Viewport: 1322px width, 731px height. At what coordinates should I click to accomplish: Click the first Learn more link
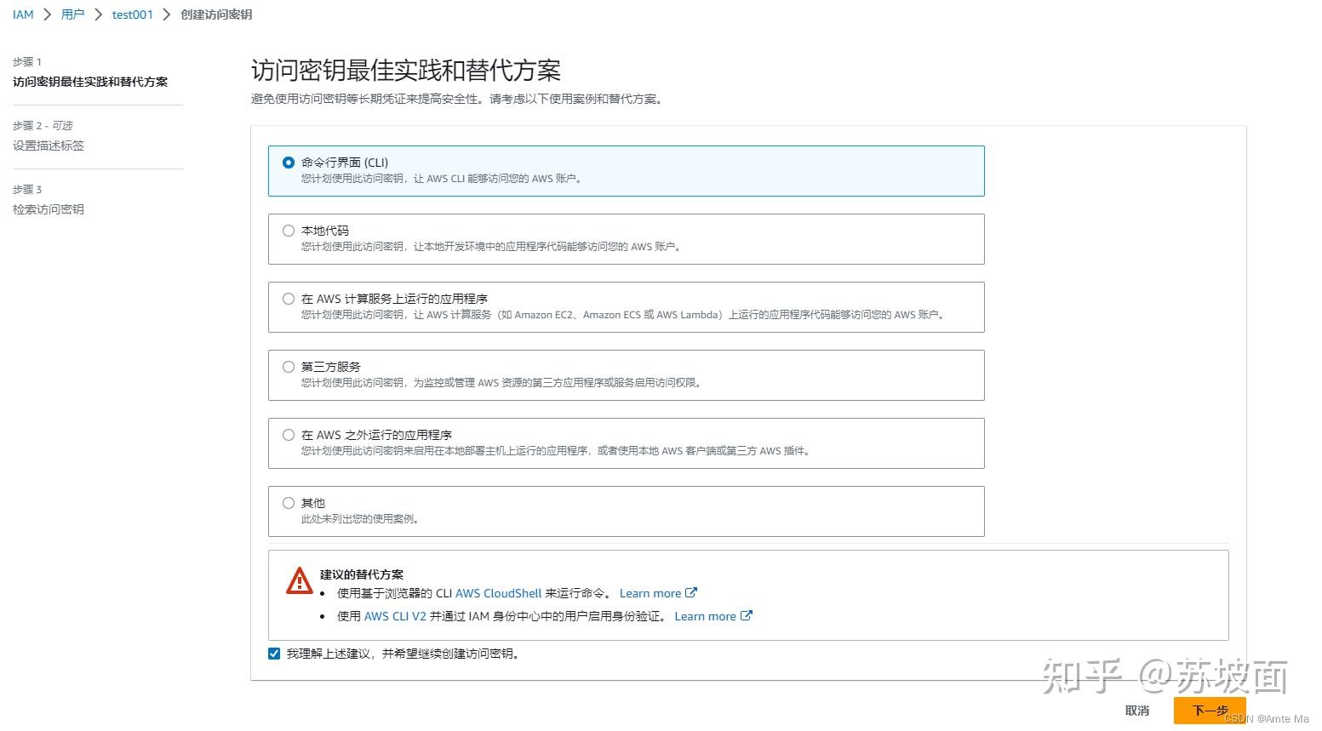point(650,592)
